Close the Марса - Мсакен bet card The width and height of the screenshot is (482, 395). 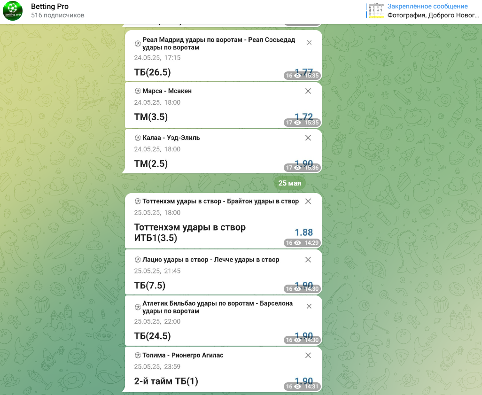coord(308,91)
